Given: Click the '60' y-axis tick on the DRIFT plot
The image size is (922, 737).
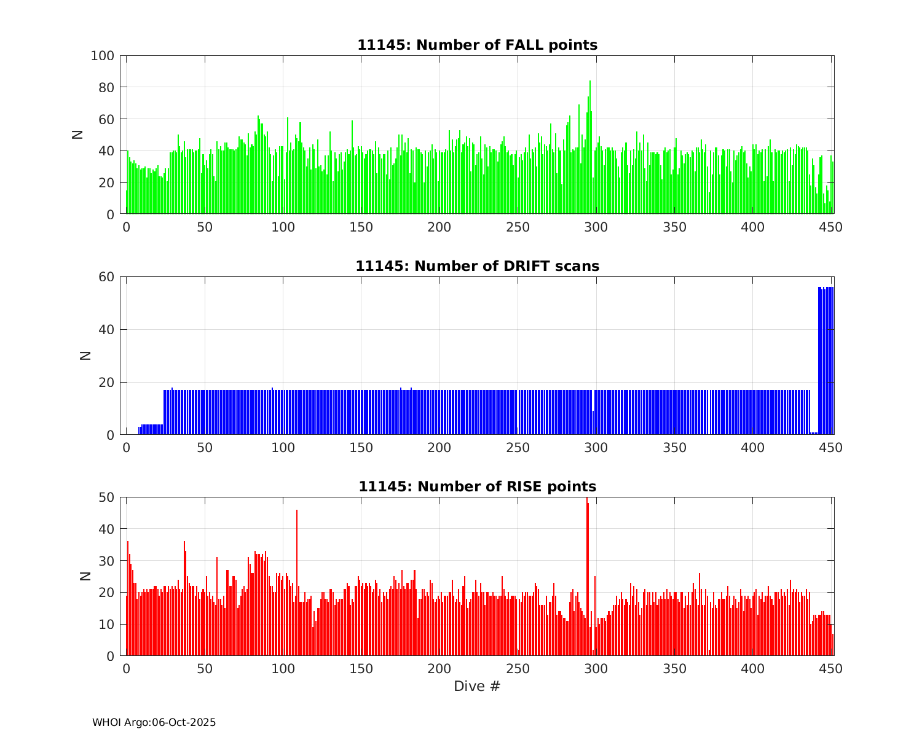Looking at the screenshot, I should click(106, 277).
